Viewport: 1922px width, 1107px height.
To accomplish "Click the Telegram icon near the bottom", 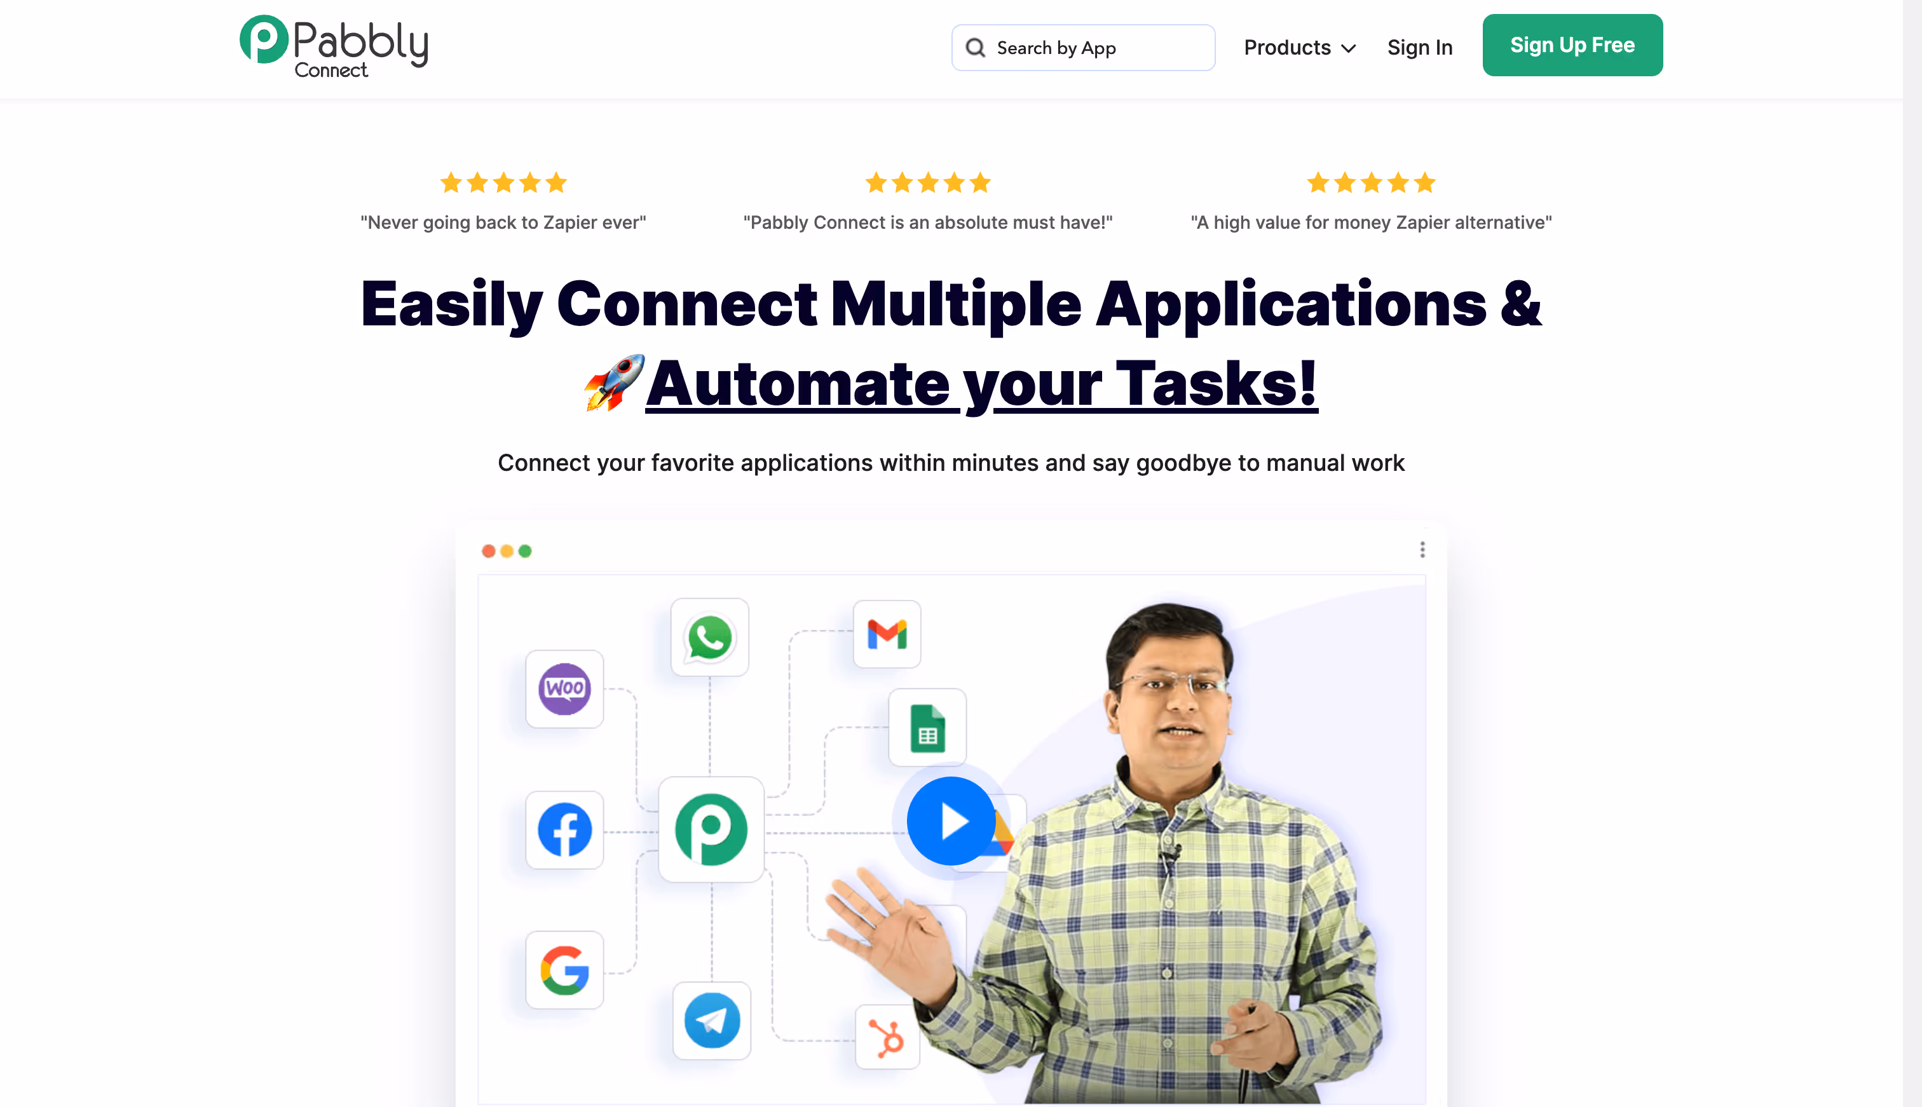I will 711,1021.
